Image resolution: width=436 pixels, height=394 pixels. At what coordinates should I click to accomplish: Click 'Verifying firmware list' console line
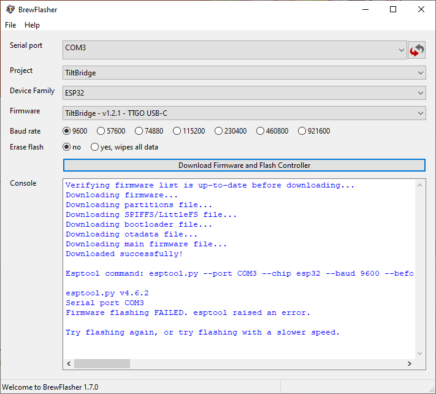(x=210, y=185)
